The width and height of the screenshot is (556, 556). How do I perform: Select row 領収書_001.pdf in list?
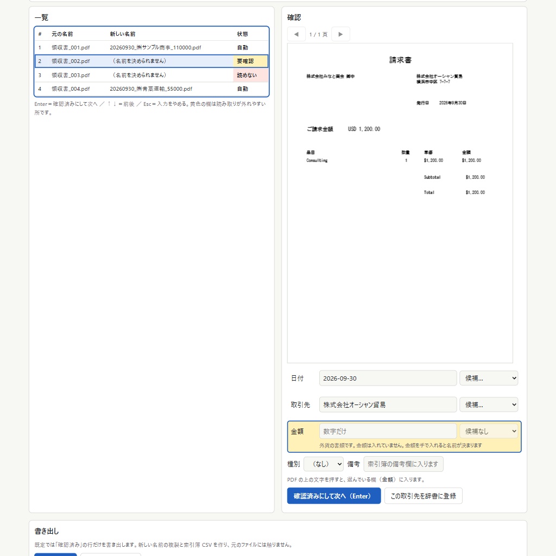152,48
